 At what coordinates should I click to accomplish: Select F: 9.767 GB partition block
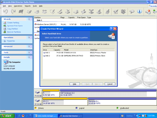pyautogui.click(x=51, y=93)
